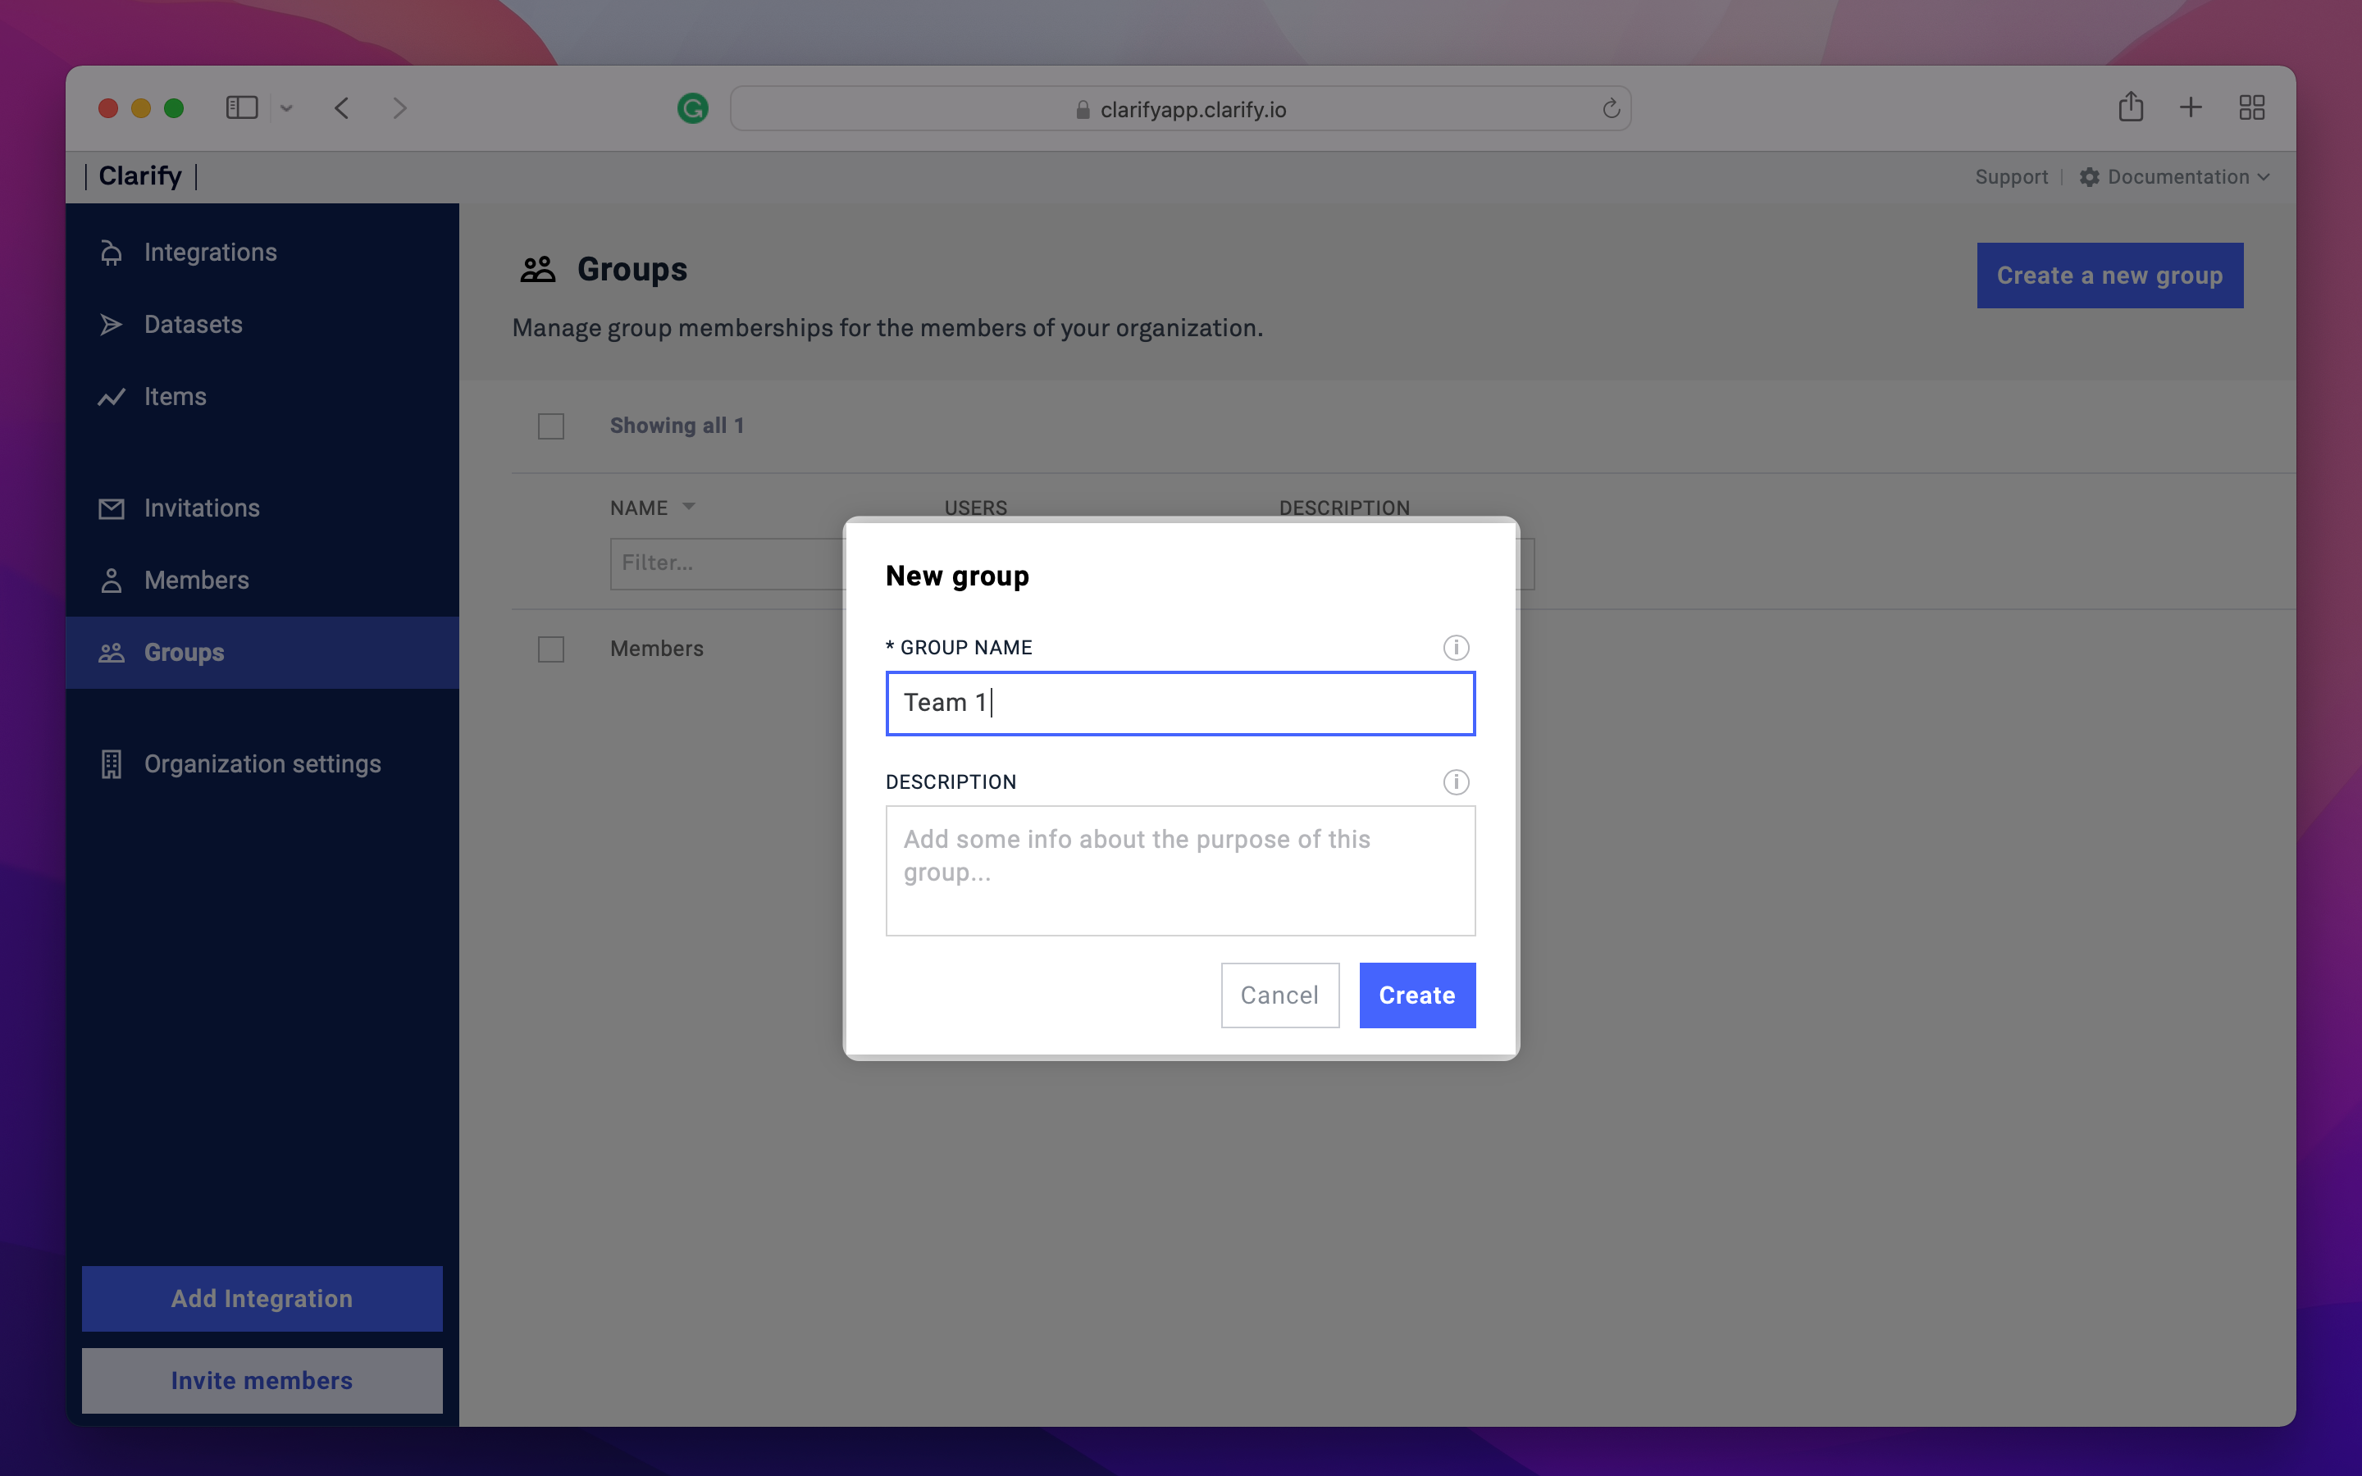Click into the Description text area

click(x=1179, y=870)
